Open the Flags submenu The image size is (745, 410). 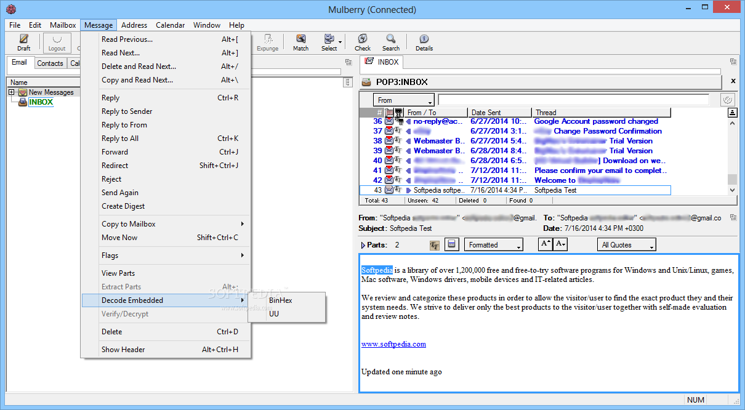point(166,255)
